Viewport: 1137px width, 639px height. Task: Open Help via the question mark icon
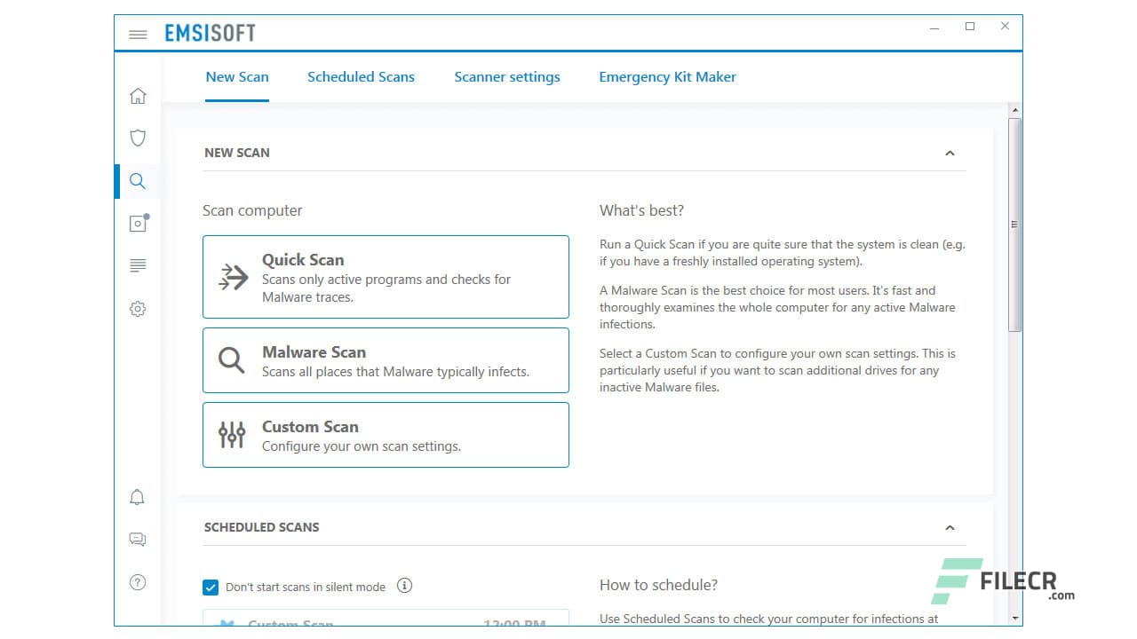[x=138, y=581]
